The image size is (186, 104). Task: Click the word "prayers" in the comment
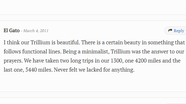pyautogui.click(x=13, y=61)
